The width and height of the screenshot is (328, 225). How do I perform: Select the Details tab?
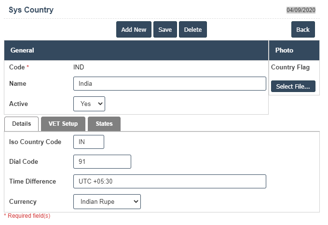click(22, 124)
